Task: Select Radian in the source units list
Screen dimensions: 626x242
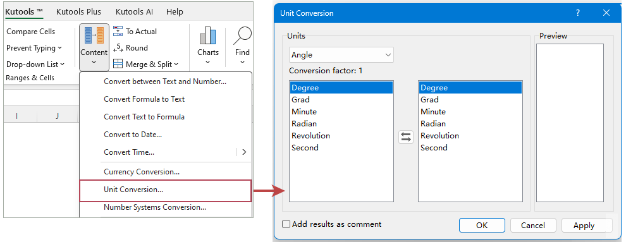Action: click(341, 124)
